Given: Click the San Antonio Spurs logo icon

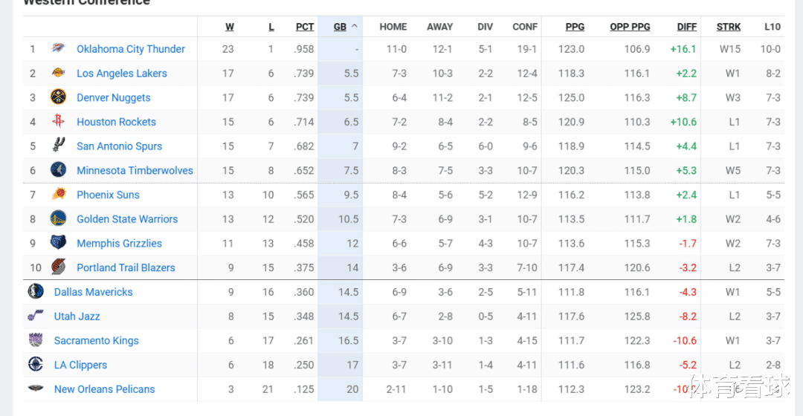Looking at the screenshot, I should click(58, 146).
